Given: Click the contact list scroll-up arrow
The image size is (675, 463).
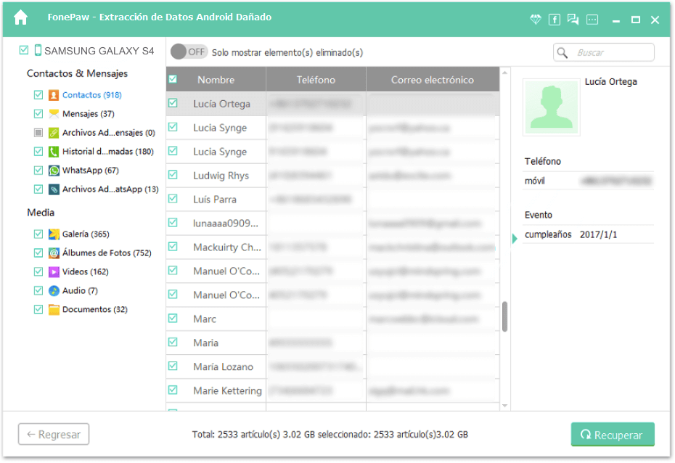Looking at the screenshot, I should pos(504,73).
